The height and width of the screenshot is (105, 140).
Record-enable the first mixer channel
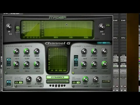coord(117,86)
